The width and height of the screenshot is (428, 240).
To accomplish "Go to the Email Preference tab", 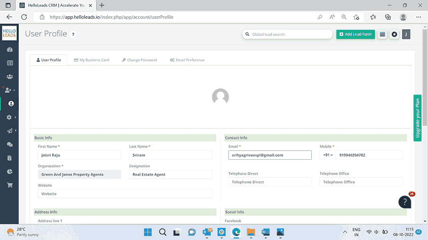I will [187, 60].
